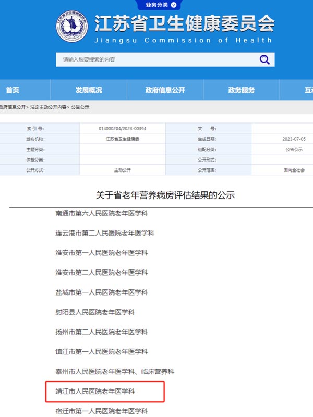
Task: Open 政务服务 navigation tab
Action: pyautogui.click(x=242, y=90)
